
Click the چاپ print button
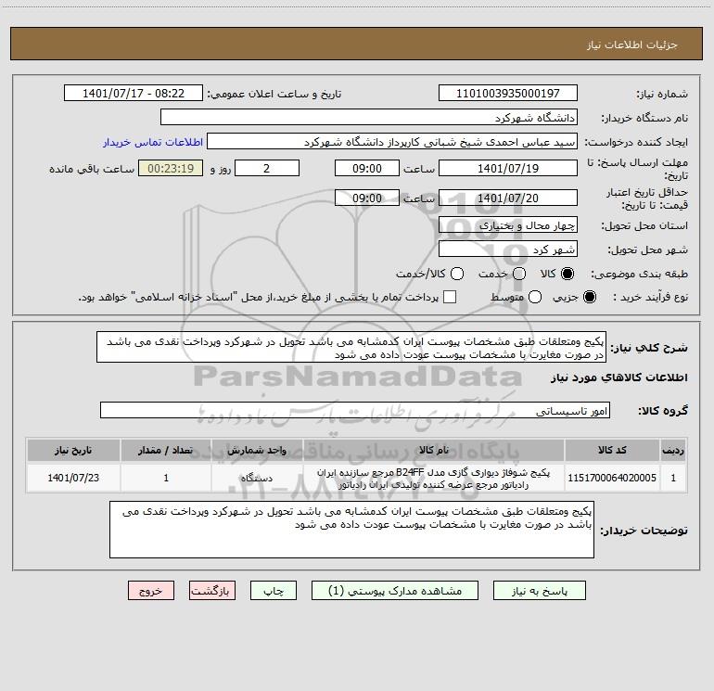point(274,590)
